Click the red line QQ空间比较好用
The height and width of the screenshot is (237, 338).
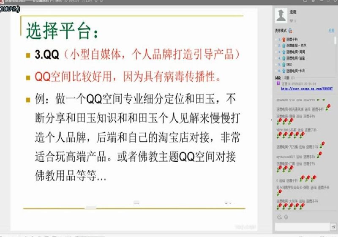point(128,76)
